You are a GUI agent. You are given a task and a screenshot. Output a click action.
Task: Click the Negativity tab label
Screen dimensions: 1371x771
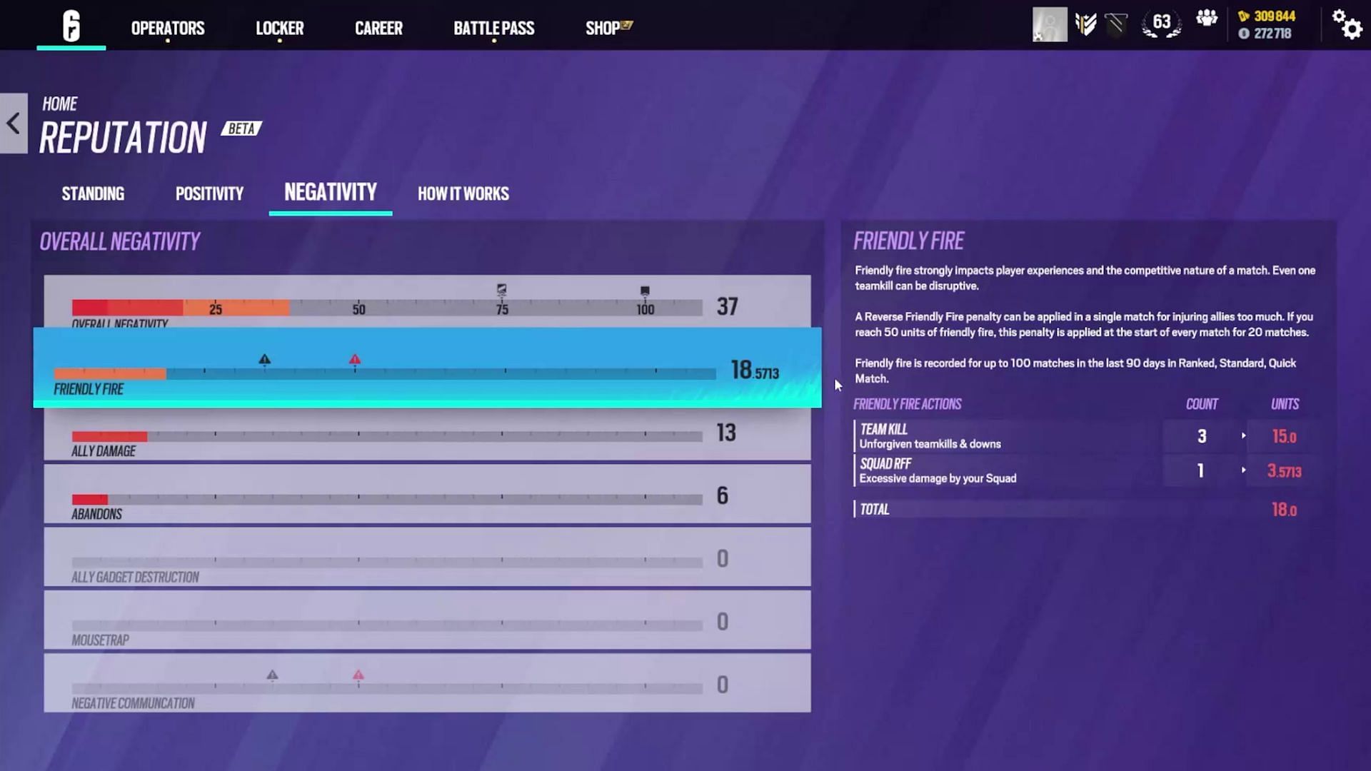(331, 193)
